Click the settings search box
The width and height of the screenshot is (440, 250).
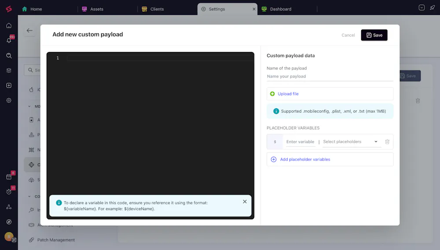[33, 70]
